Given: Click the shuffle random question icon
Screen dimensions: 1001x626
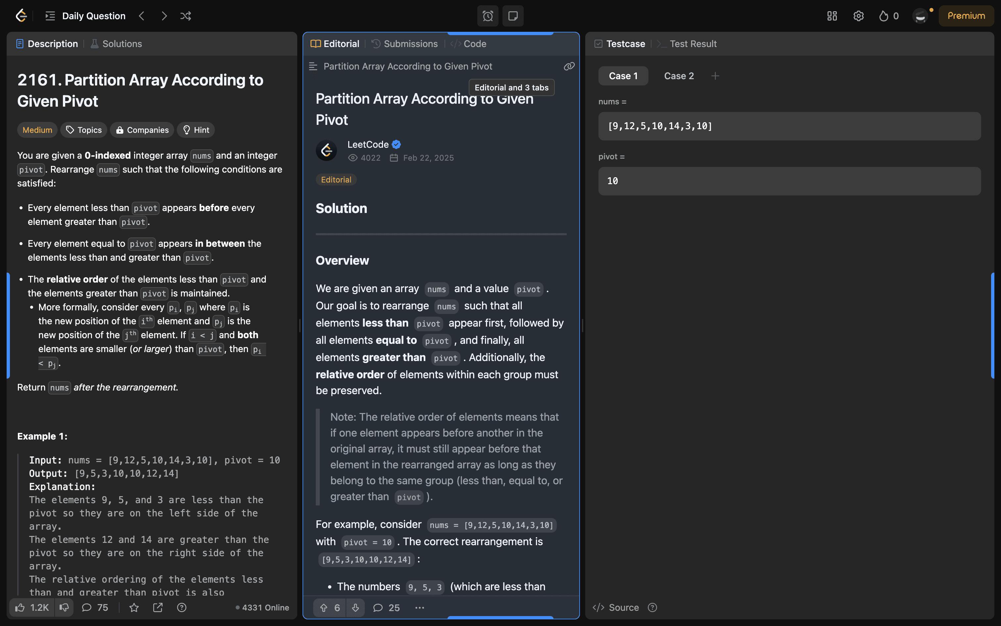Looking at the screenshot, I should (185, 16).
